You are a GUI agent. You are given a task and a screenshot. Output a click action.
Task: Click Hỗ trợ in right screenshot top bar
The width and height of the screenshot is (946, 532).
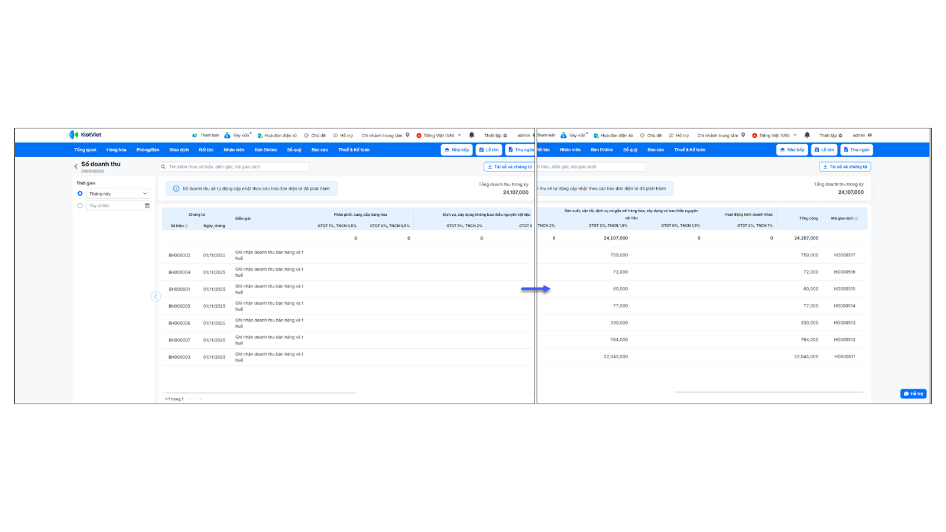[x=679, y=135]
